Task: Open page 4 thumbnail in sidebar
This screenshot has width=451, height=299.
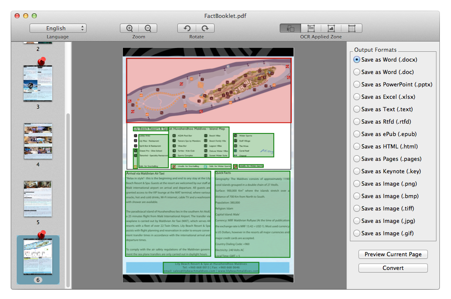Action: point(38,141)
